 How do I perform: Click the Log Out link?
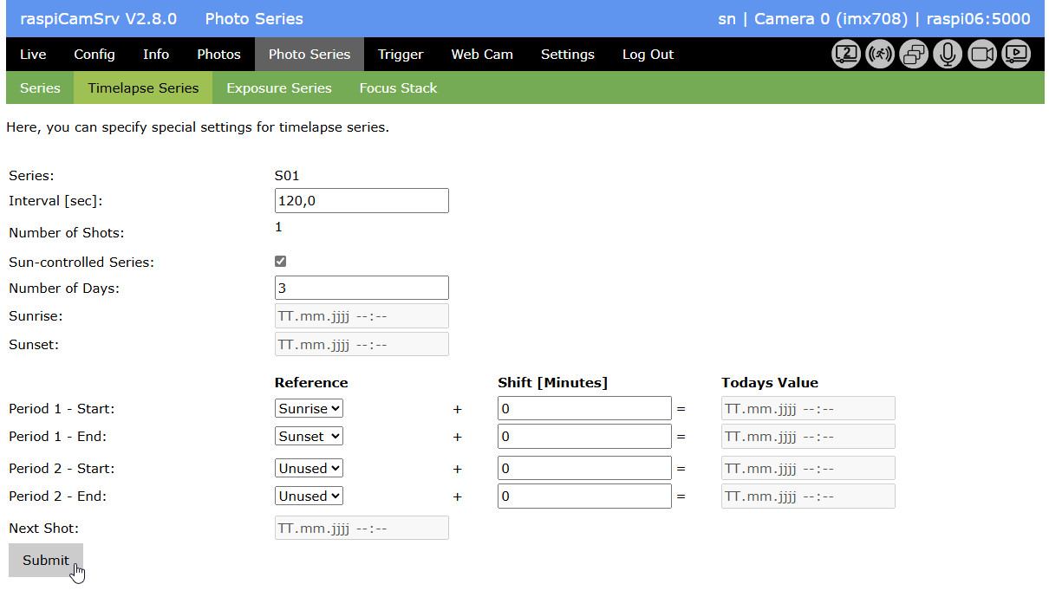pos(648,55)
